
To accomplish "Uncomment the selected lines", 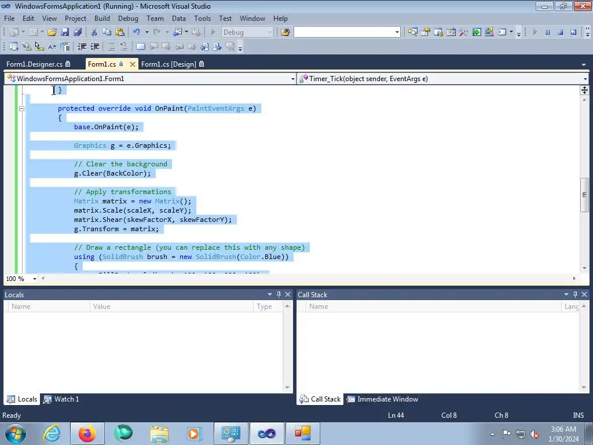I will point(124,46).
